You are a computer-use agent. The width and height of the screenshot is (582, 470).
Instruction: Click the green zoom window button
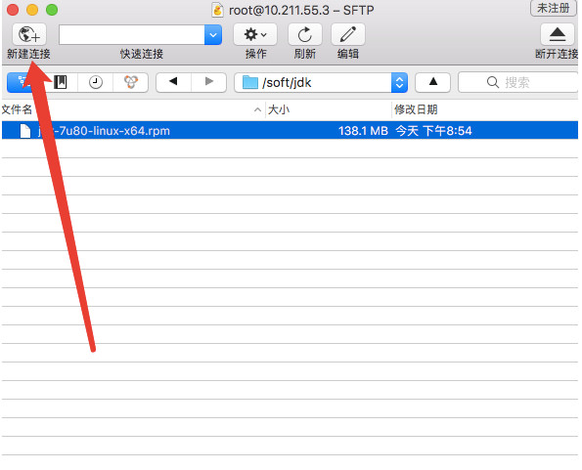tap(52, 10)
